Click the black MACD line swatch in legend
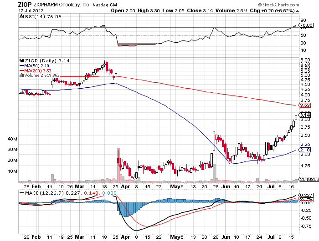 click(21, 193)
